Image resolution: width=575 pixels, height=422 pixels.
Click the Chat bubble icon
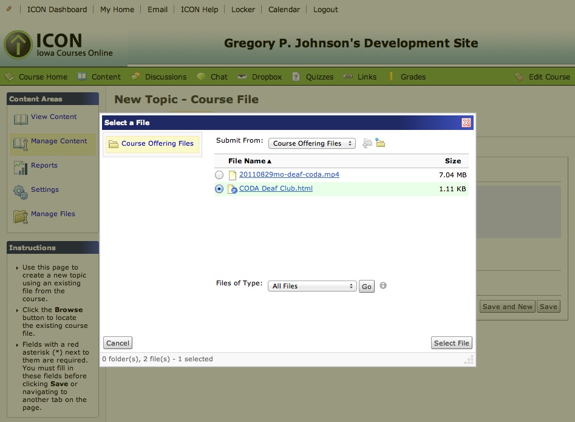200,77
